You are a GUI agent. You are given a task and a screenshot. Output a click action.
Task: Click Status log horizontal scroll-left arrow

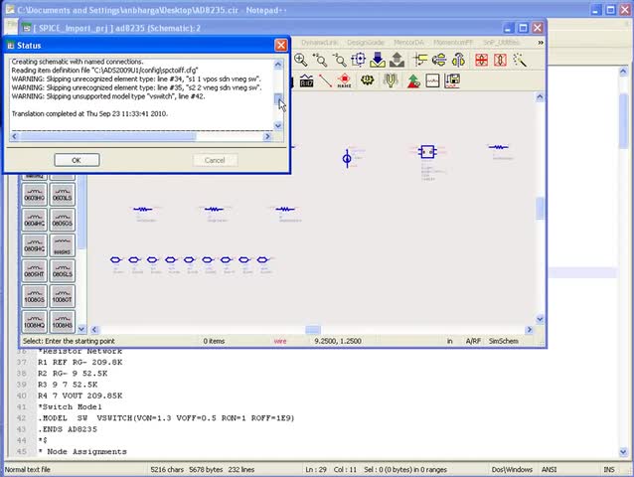click(15, 136)
